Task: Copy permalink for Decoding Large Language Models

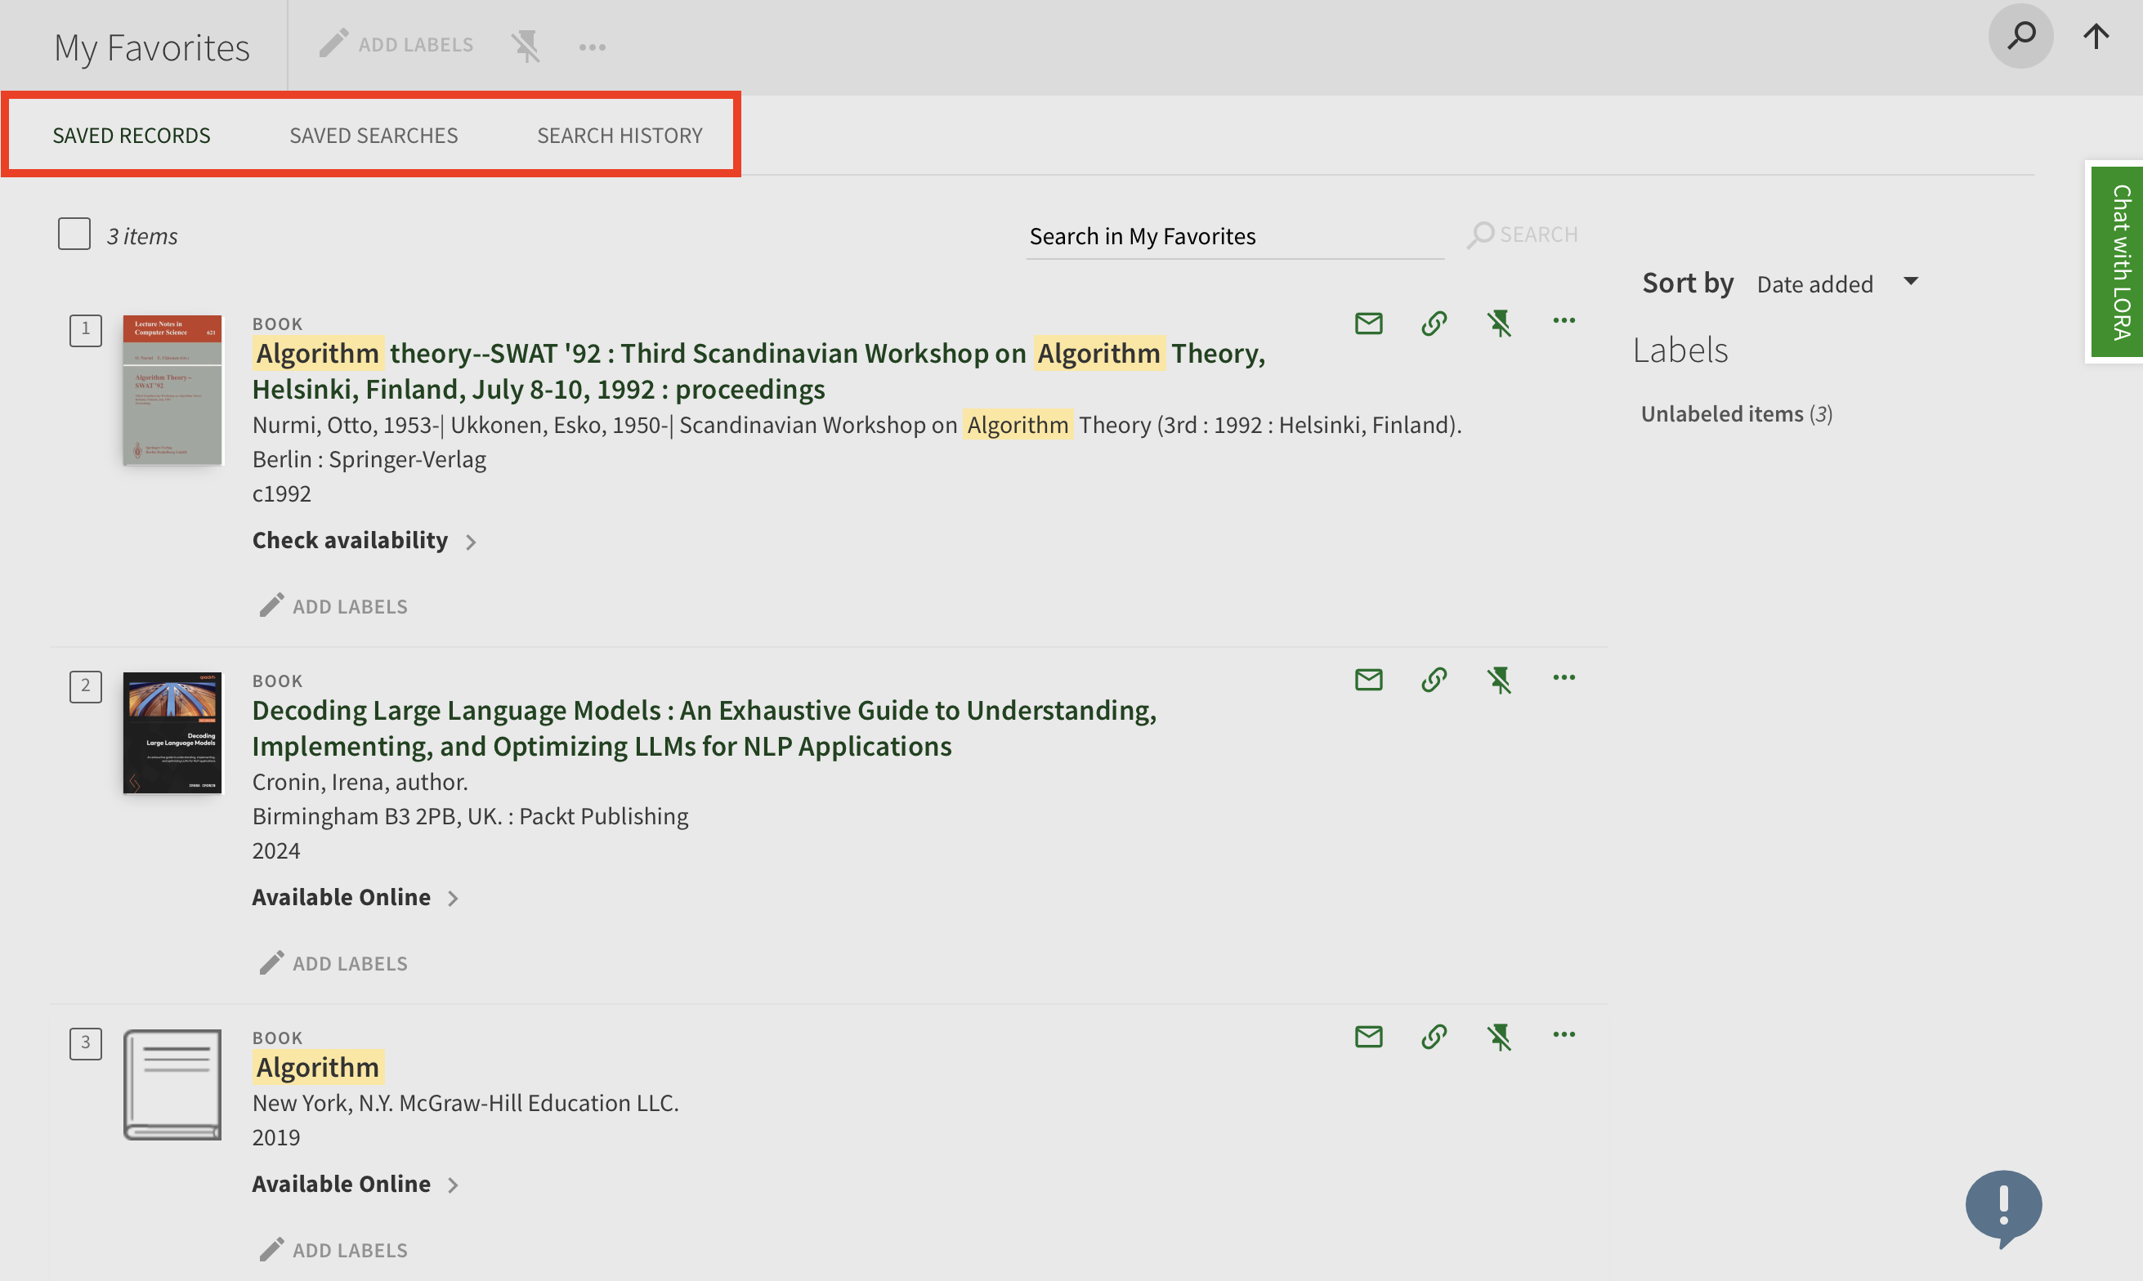Action: tap(1434, 681)
